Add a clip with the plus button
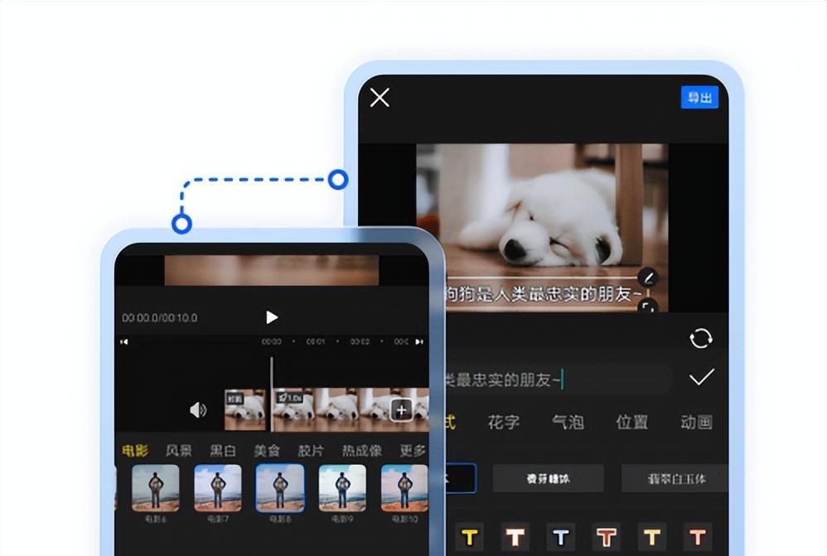Image resolution: width=827 pixels, height=556 pixels. click(401, 410)
